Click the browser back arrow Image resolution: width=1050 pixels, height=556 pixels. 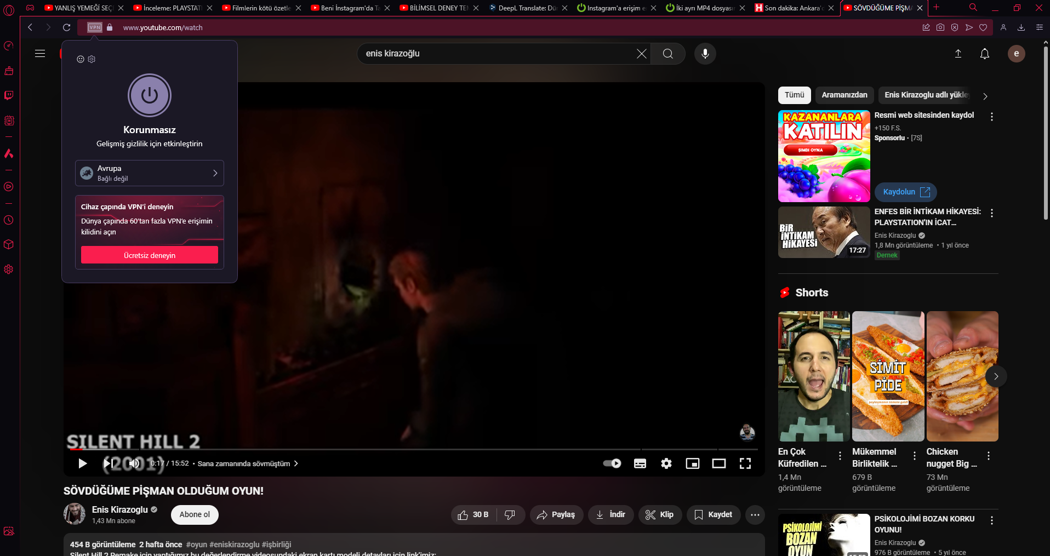30,27
